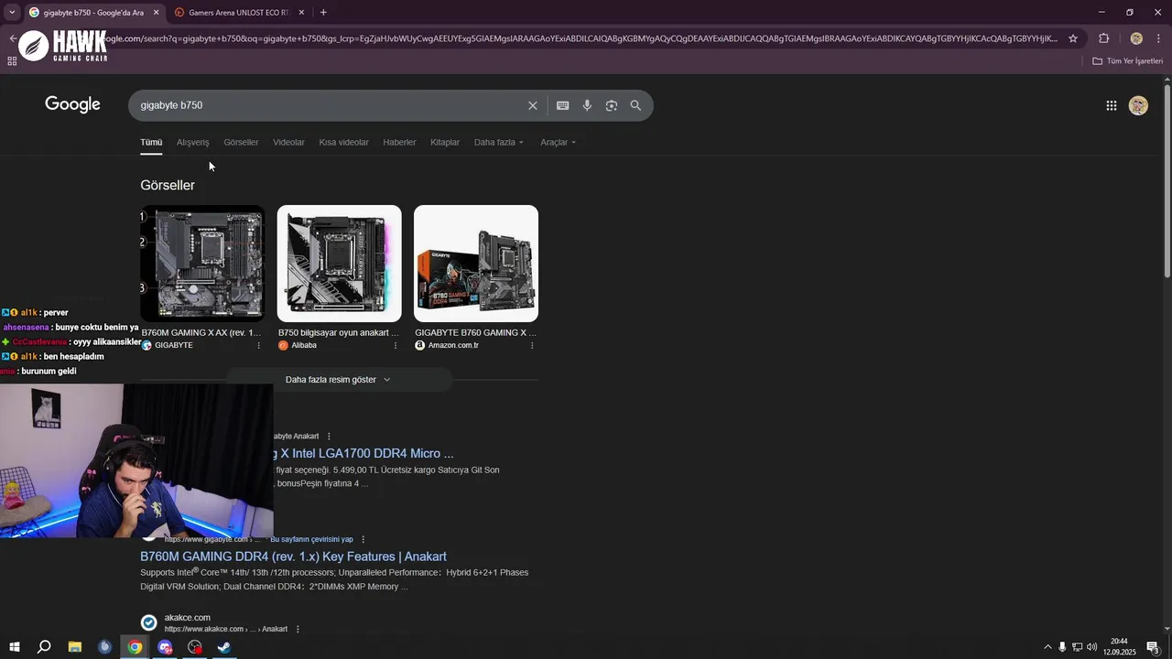This screenshot has height=659, width=1172.
Task: Click Bu sayfanın çevirisini yap link
Action: tap(311, 539)
